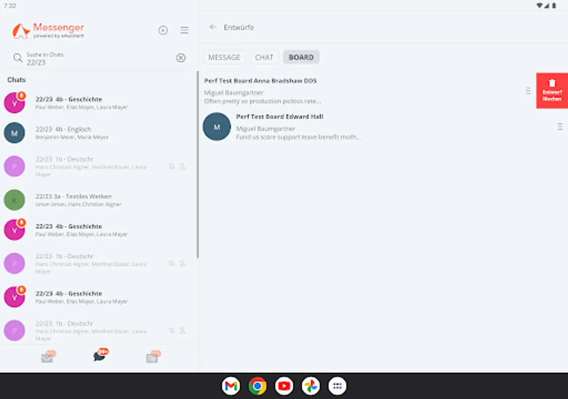Switch to the CHAT drafts tab
The width and height of the screenshot is (568, 399).
[x=264, y=57]
